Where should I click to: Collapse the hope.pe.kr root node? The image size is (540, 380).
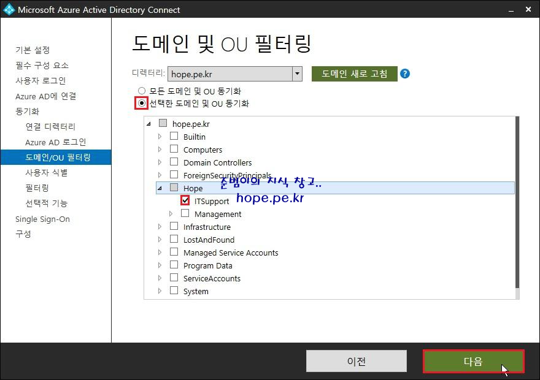148,124
